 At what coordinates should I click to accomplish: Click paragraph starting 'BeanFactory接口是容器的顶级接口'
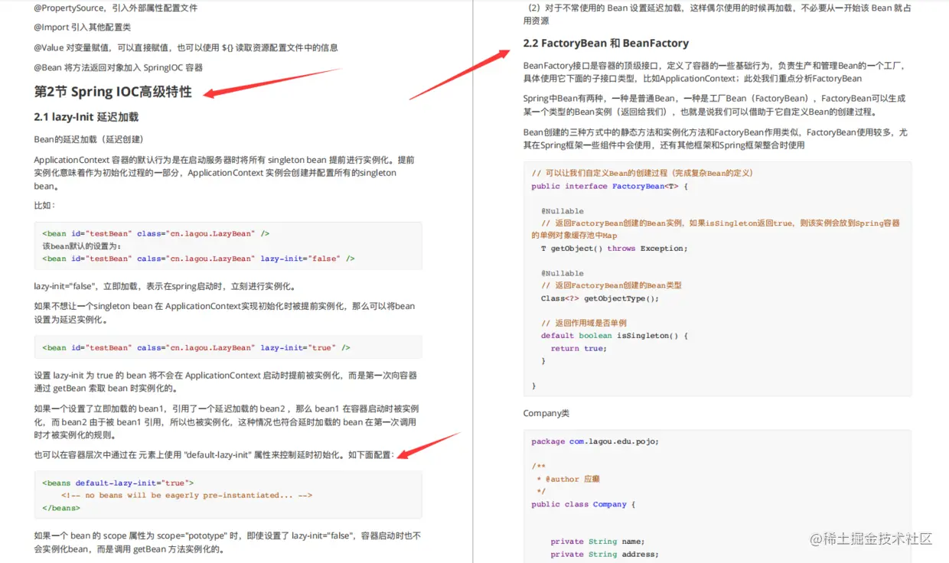click(716, 72)
